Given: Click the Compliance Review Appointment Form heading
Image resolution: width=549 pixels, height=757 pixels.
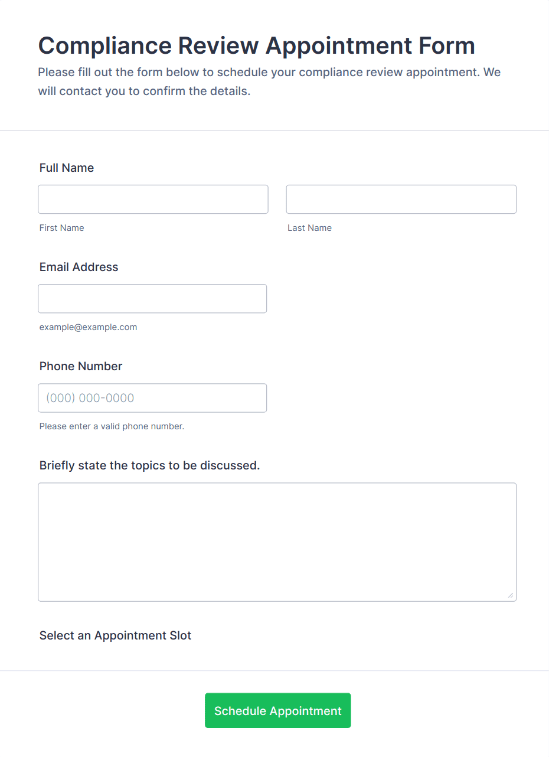Looking at the screenshot, I should [257, 45].
